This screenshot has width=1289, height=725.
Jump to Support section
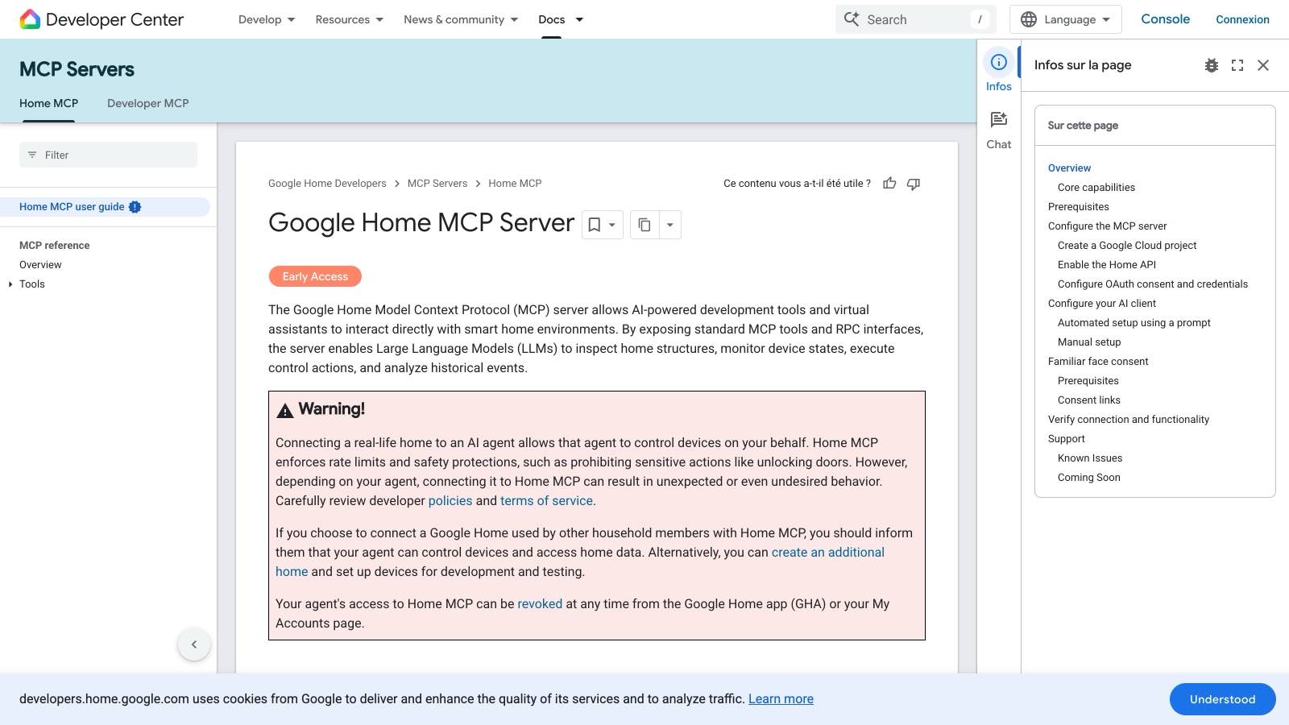pyautogui.click(x=1066, y=439)
